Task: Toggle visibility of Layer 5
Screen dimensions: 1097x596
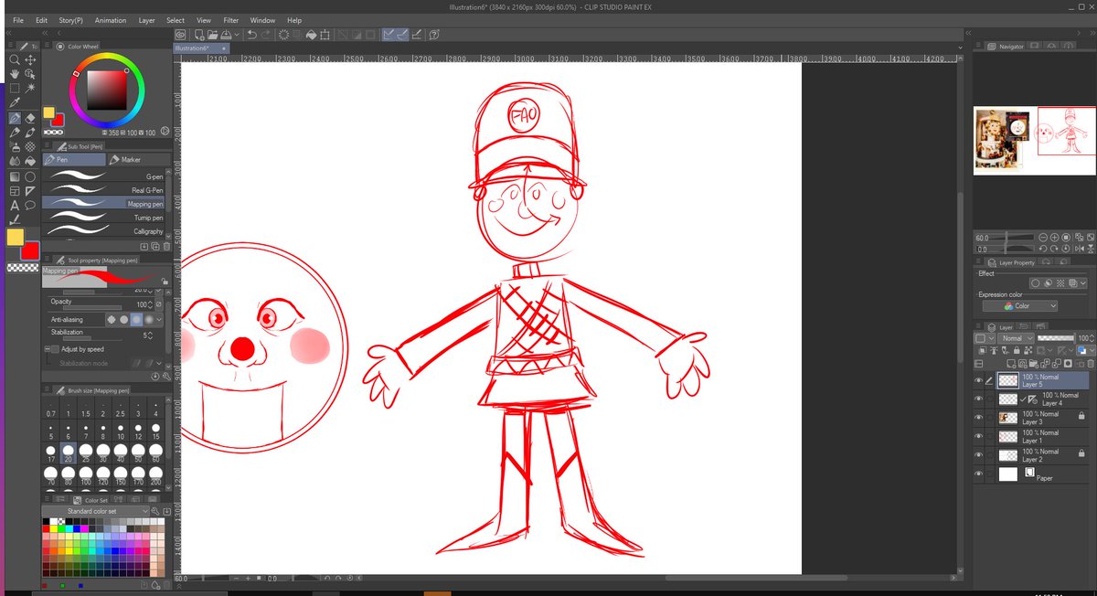Action: click(x=979, y=380)
